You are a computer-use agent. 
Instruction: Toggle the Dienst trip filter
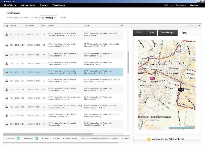[x=45, y=138]
